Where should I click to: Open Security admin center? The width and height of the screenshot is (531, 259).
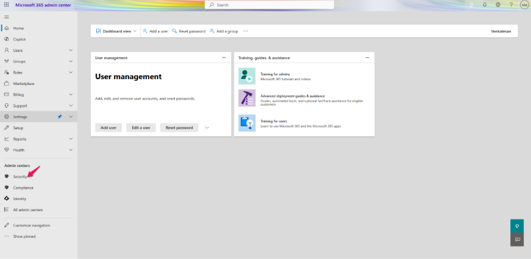point(20,176)
